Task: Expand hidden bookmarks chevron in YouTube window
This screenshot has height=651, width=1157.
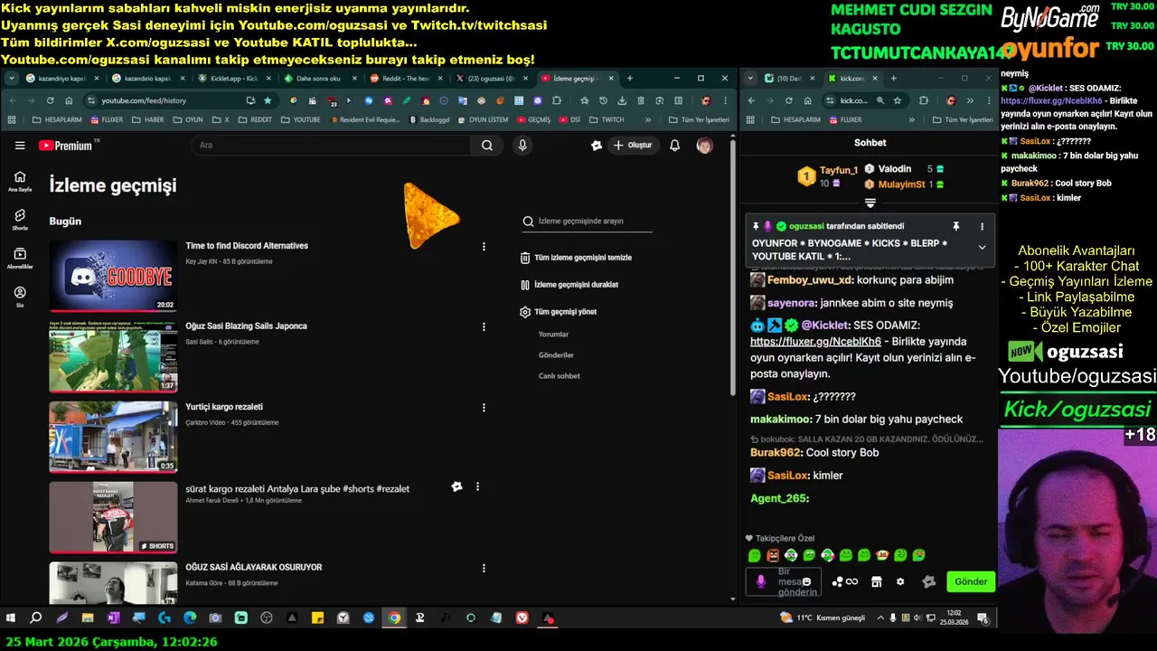Action: pyautogui.click(x=648, y=119)
